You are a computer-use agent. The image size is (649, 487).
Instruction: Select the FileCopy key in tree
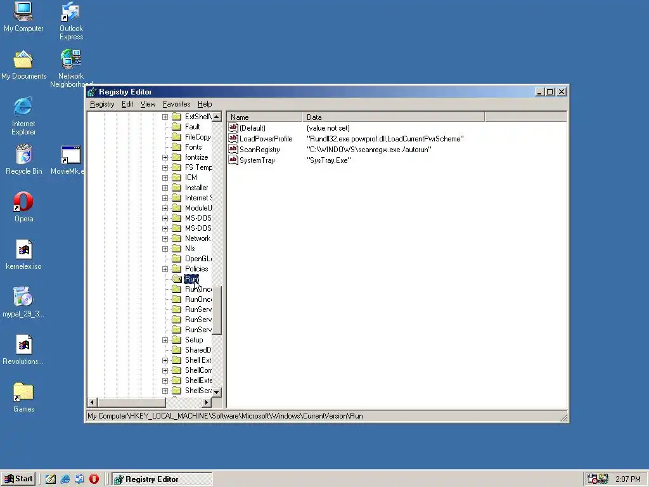click(x=198, y=137)
